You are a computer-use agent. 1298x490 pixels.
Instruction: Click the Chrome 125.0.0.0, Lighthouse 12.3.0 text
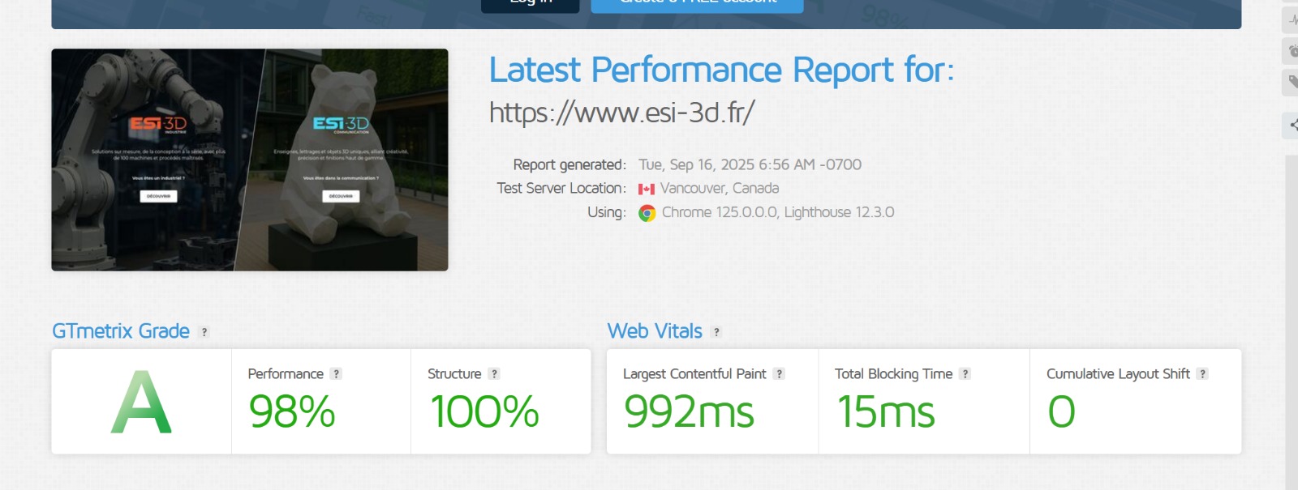coord(778,212)
